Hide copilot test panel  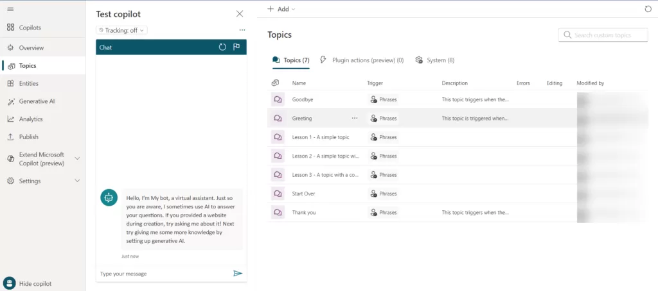[35, 283]
